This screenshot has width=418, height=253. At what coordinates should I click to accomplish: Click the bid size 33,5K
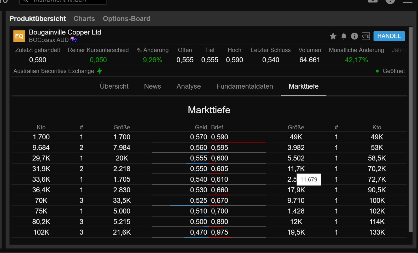pos(122,200)
